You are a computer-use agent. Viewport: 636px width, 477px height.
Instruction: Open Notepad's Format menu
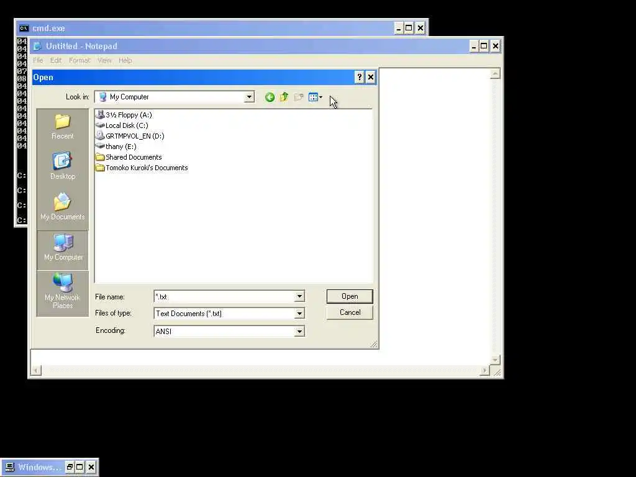click(79, 60)
